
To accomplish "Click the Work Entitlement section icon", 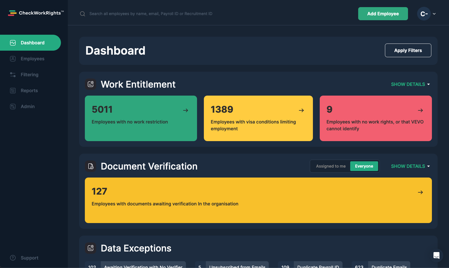I will 91,84.
